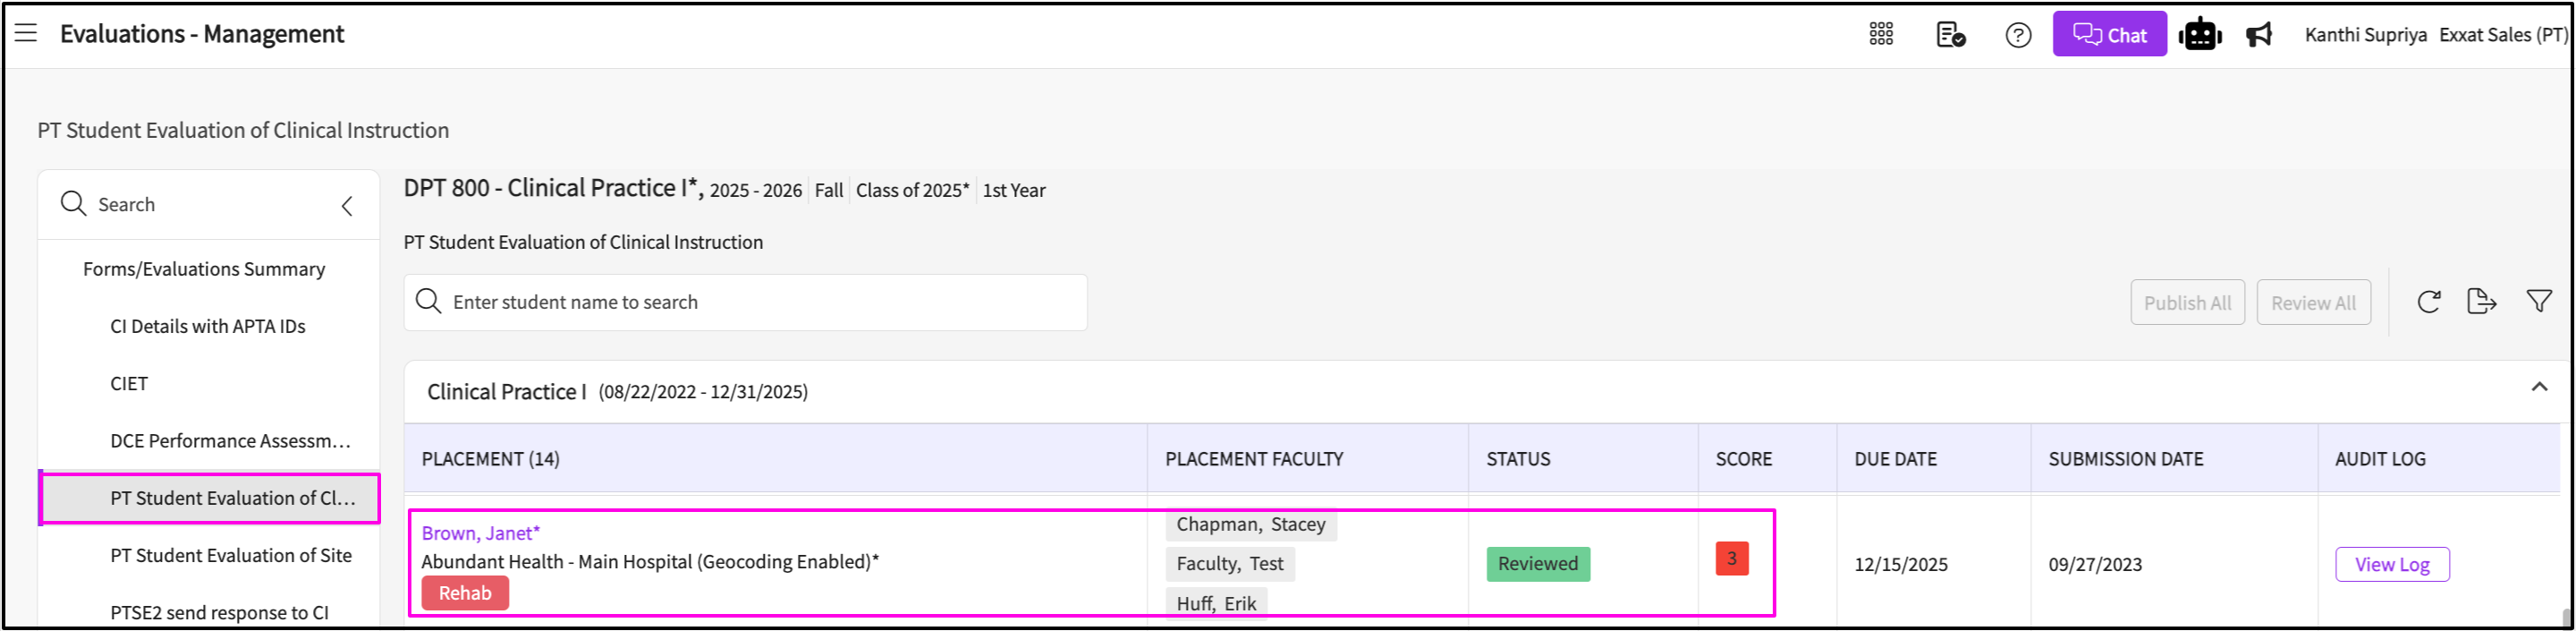Click the red score badge 3
This screenshot has height=631, width=2576.
point(1731,558)
